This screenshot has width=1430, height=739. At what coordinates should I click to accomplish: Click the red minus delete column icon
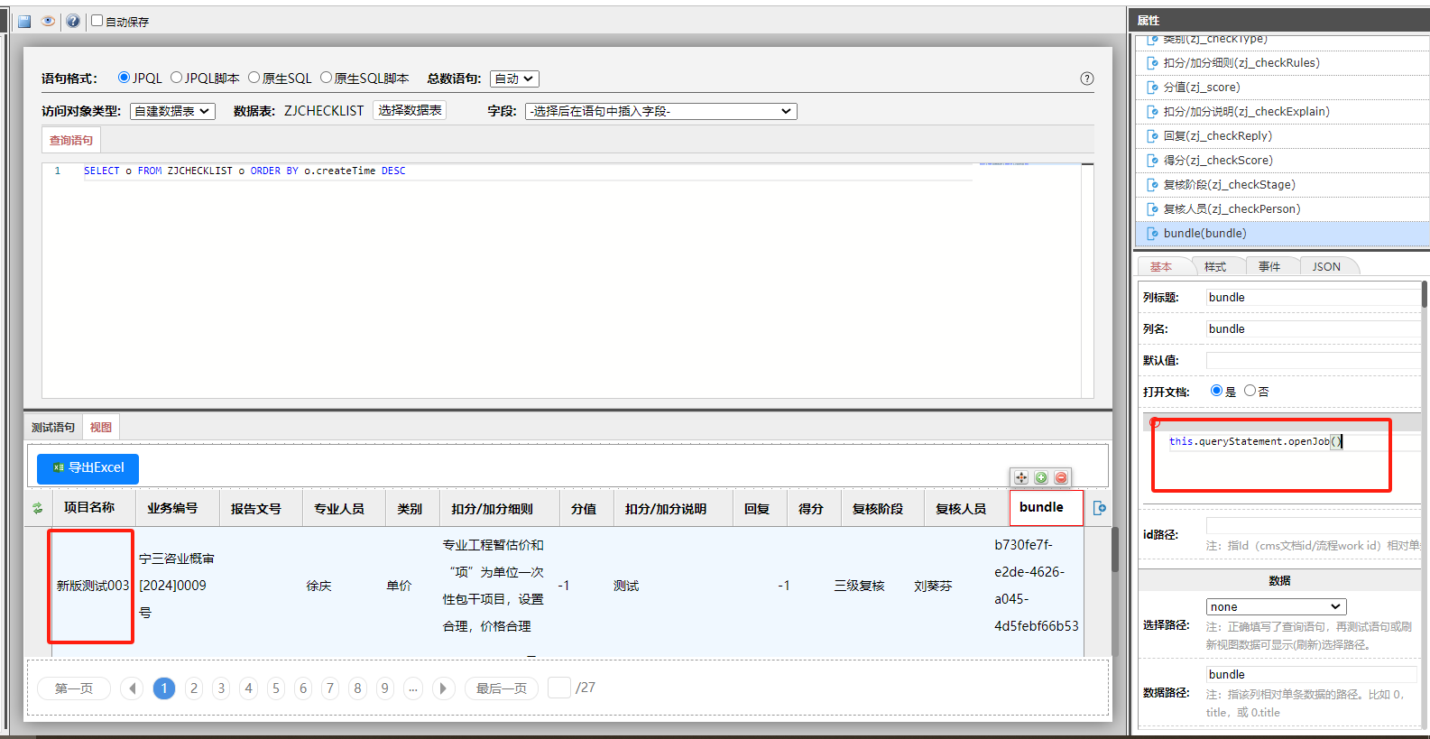[1061, 477]
